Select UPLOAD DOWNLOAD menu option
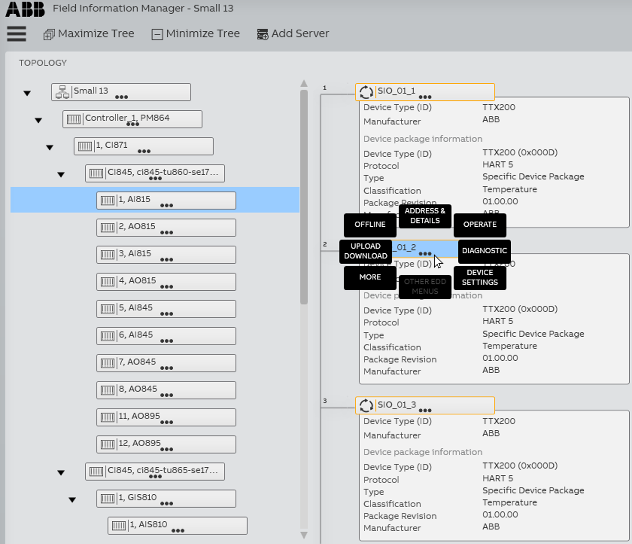 tap(365, 251)
